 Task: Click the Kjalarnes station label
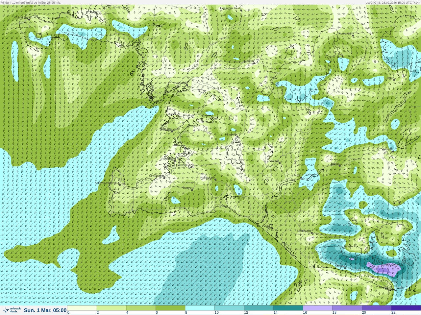[x=179, y=145]
